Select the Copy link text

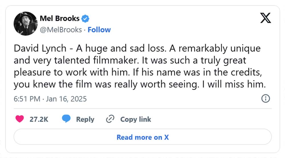[136, 119]
